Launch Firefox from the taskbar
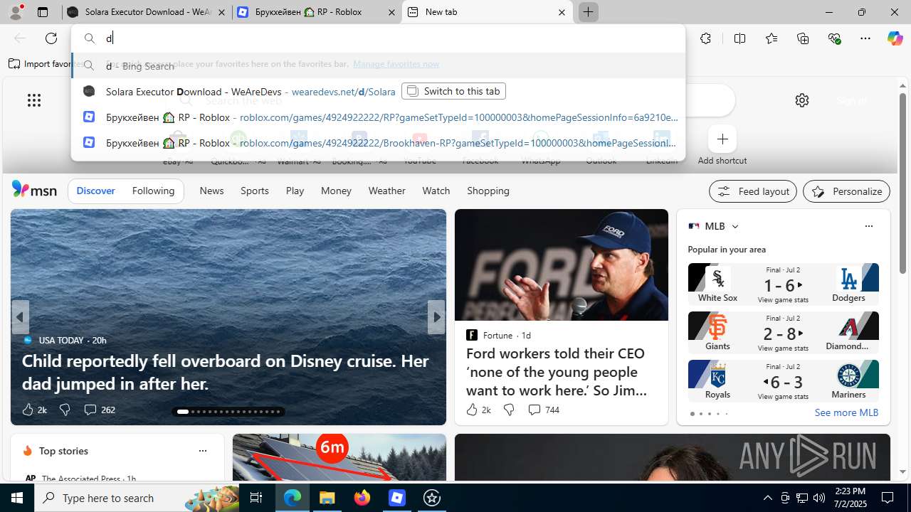 tap(362, 498)
